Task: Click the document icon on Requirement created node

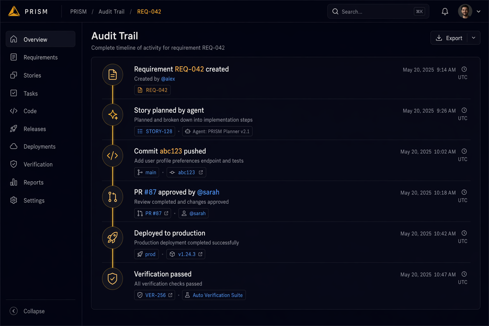Action: tap(112, 74)
